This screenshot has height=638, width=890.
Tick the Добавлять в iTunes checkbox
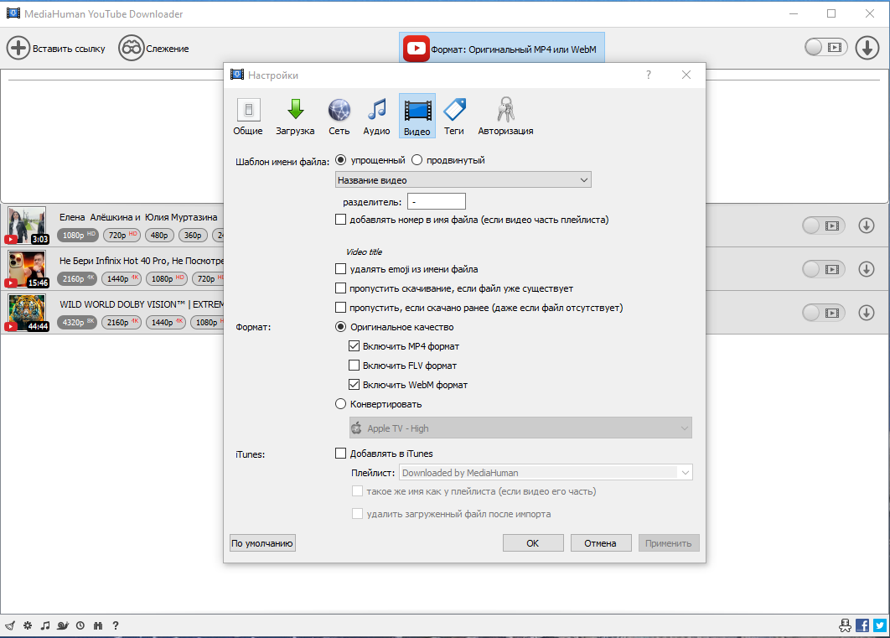(340, 454)
